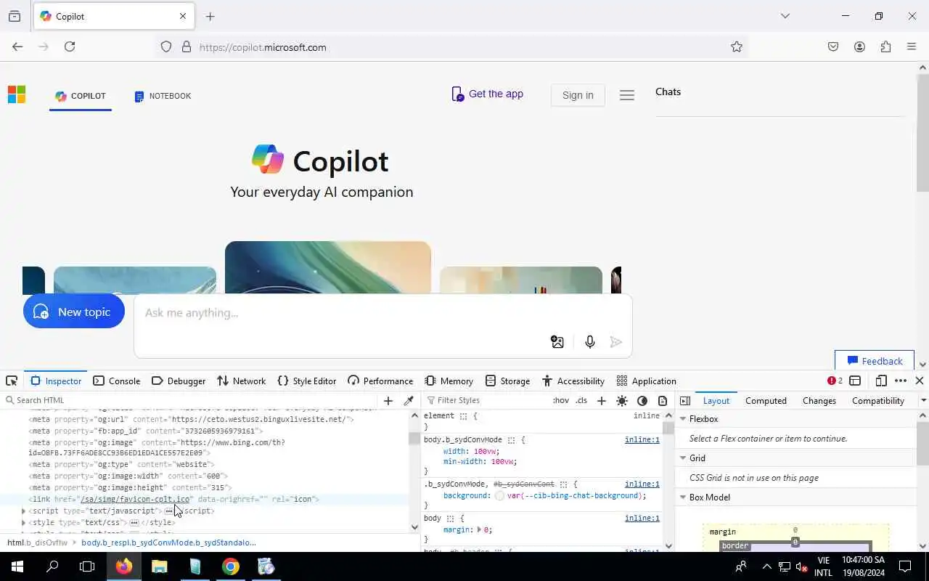Switch to Computed sidebar tab
The height and width of the screenshot is (581, 929).
pos(766,400)
